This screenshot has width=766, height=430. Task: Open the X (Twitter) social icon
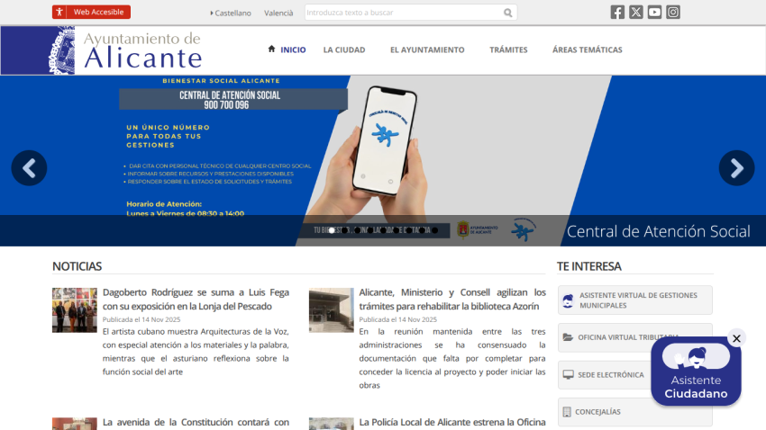635,13
